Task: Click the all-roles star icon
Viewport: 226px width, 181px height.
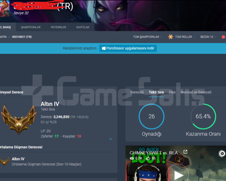Action: click(170, 37)
